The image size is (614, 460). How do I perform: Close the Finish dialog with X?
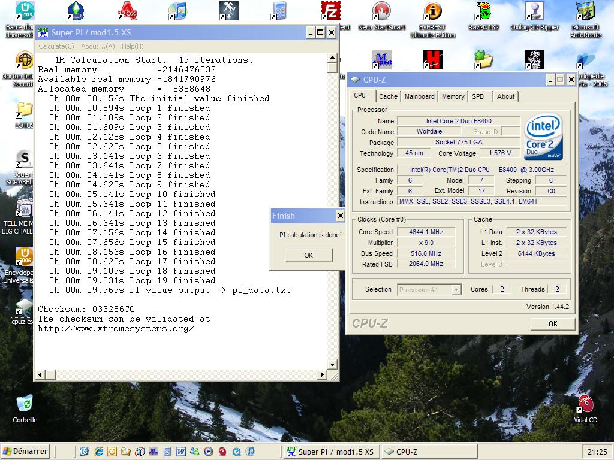point(341,216)
